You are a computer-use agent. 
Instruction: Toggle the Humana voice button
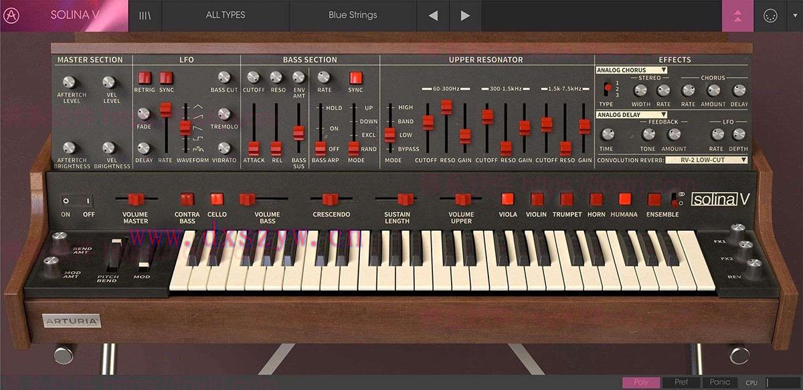[625, 199]
